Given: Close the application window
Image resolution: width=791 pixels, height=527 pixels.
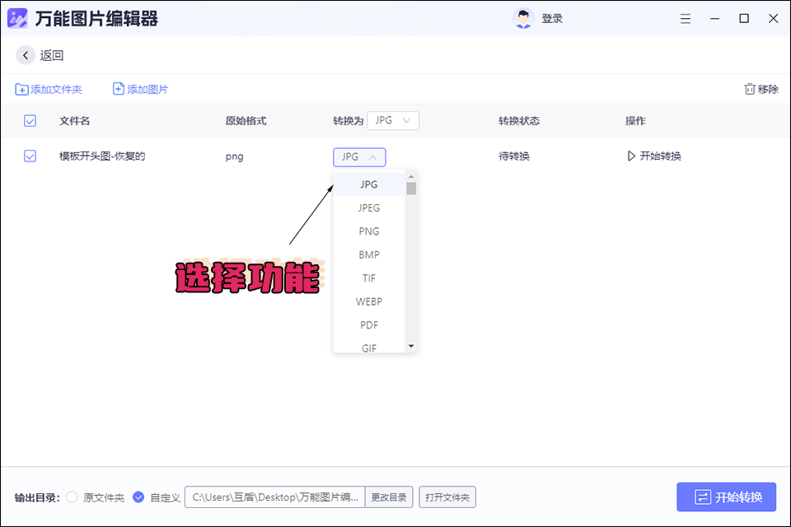Looking at the screenshot, I should point(773,19).
